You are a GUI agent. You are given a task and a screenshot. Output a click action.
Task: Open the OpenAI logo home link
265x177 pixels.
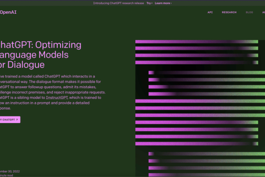pyautogui.click(x=8, y=12)
